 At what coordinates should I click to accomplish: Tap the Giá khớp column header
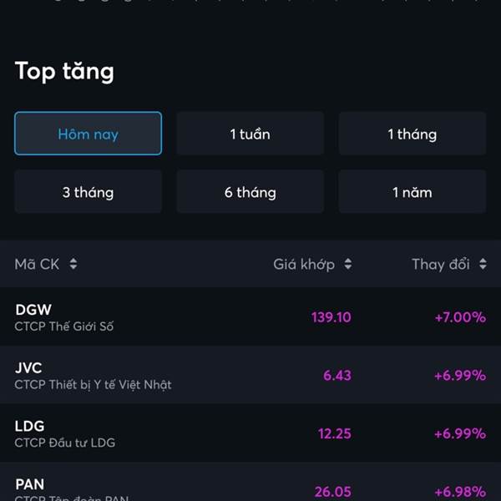point(304,265)
